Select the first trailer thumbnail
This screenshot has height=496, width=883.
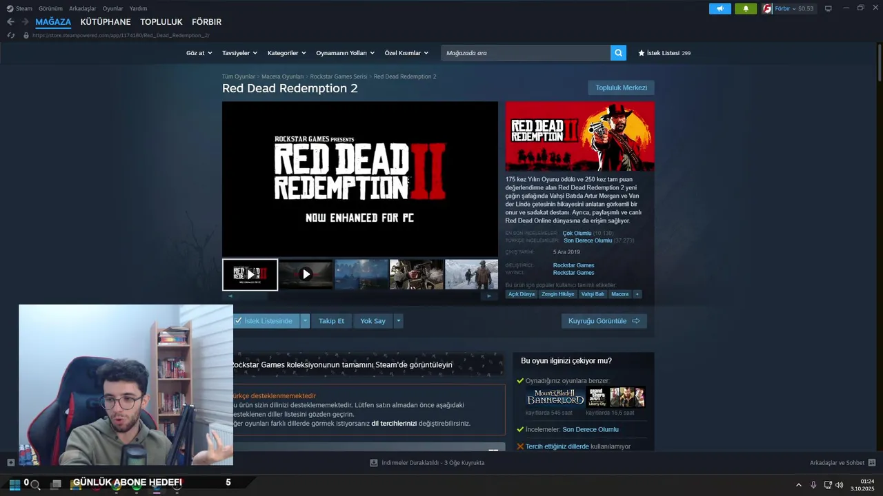click(x=250, y=275)
